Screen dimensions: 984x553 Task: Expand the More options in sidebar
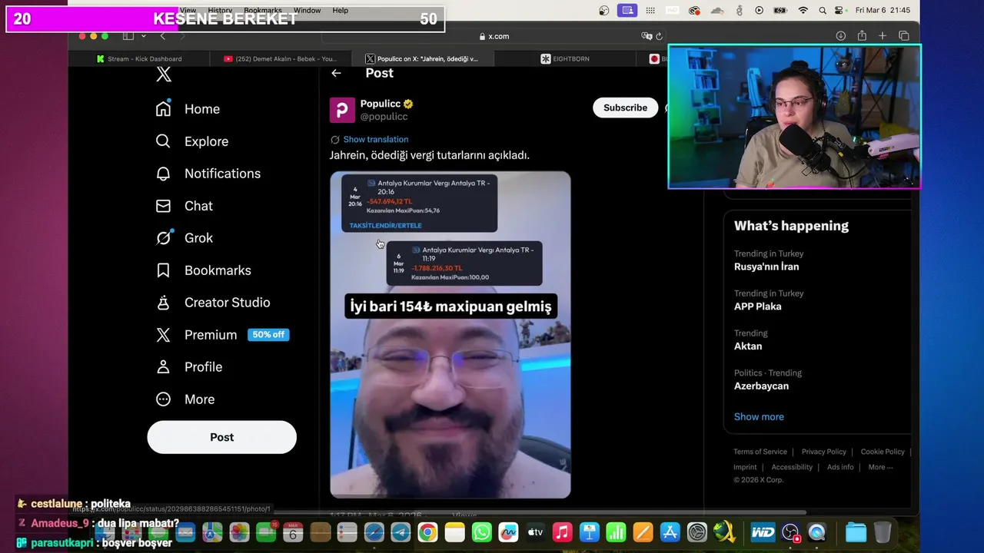[184, 399]
